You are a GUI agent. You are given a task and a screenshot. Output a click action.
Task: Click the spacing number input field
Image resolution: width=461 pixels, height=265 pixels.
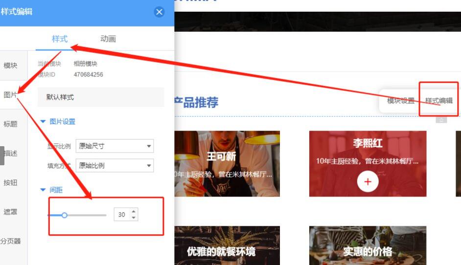pos(122,215)
